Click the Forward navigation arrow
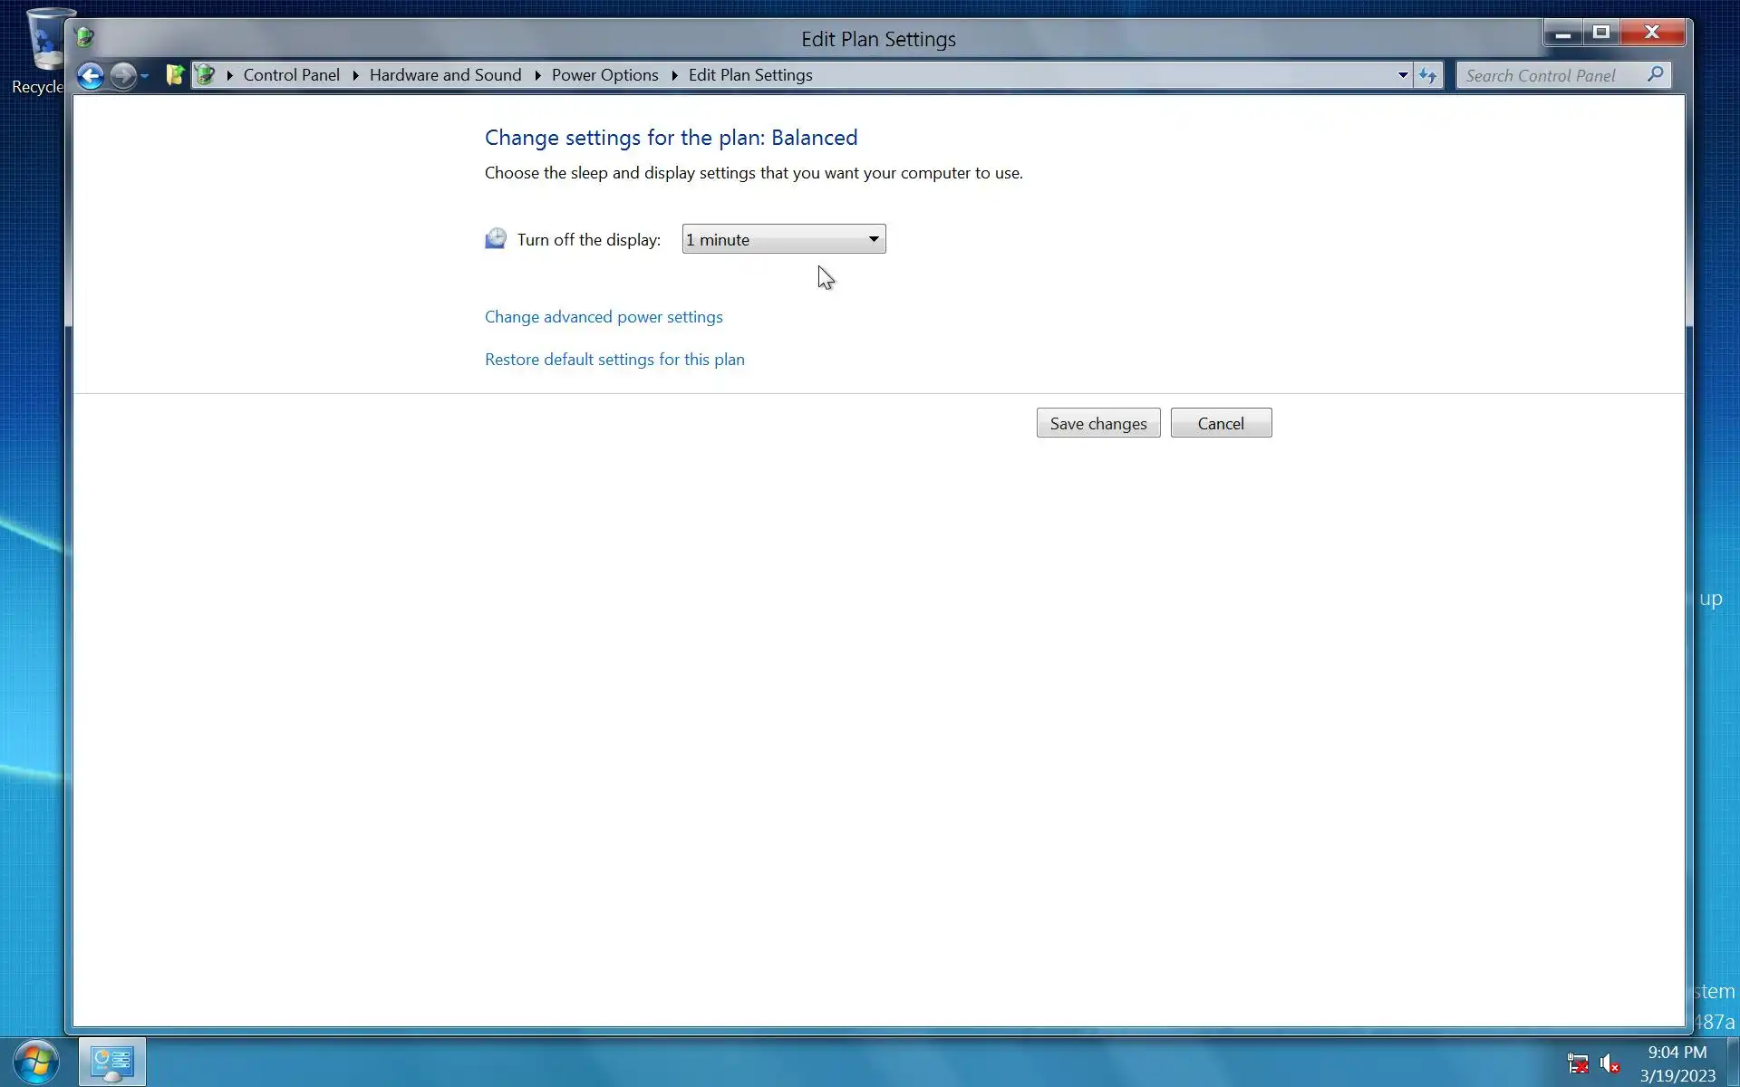This screenshot has width=1740, height=1087. (122, 75)
